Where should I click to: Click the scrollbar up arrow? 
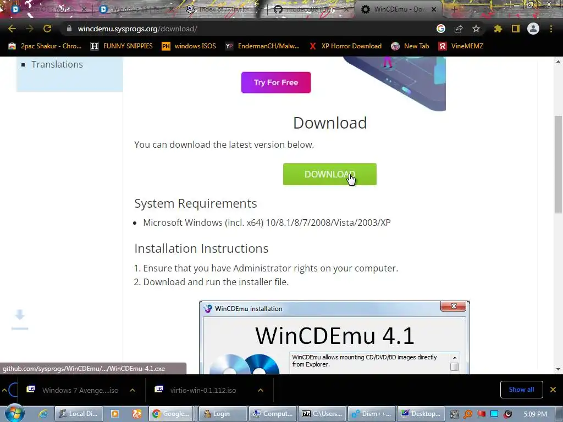tap(558, 62)
